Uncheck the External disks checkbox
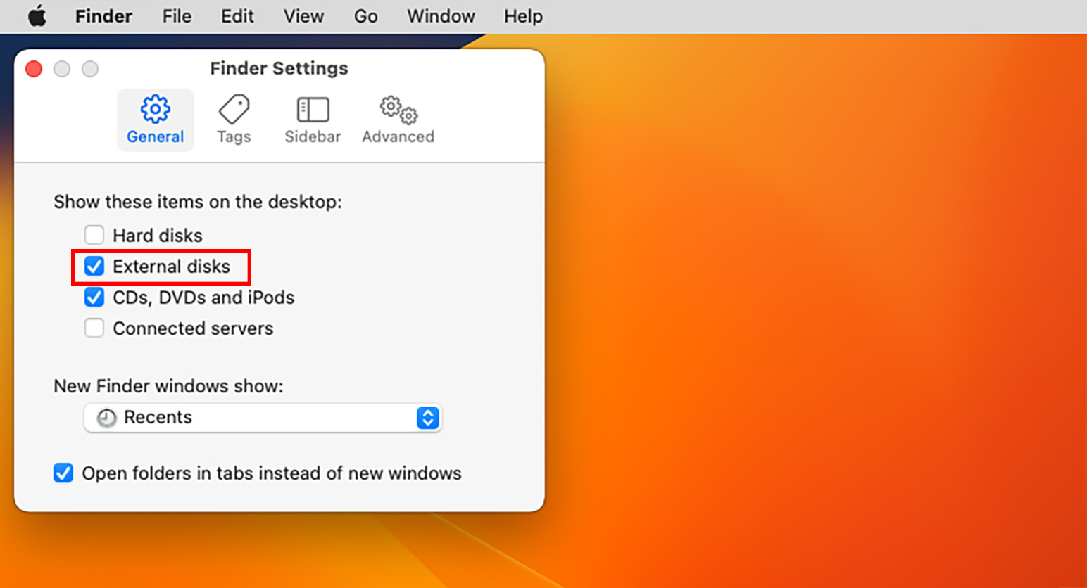 94,266
